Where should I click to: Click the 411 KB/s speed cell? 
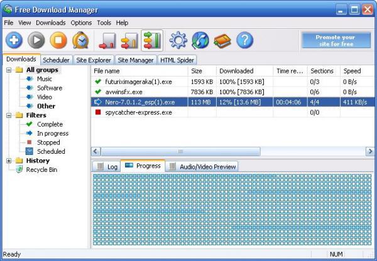(355, 102)
